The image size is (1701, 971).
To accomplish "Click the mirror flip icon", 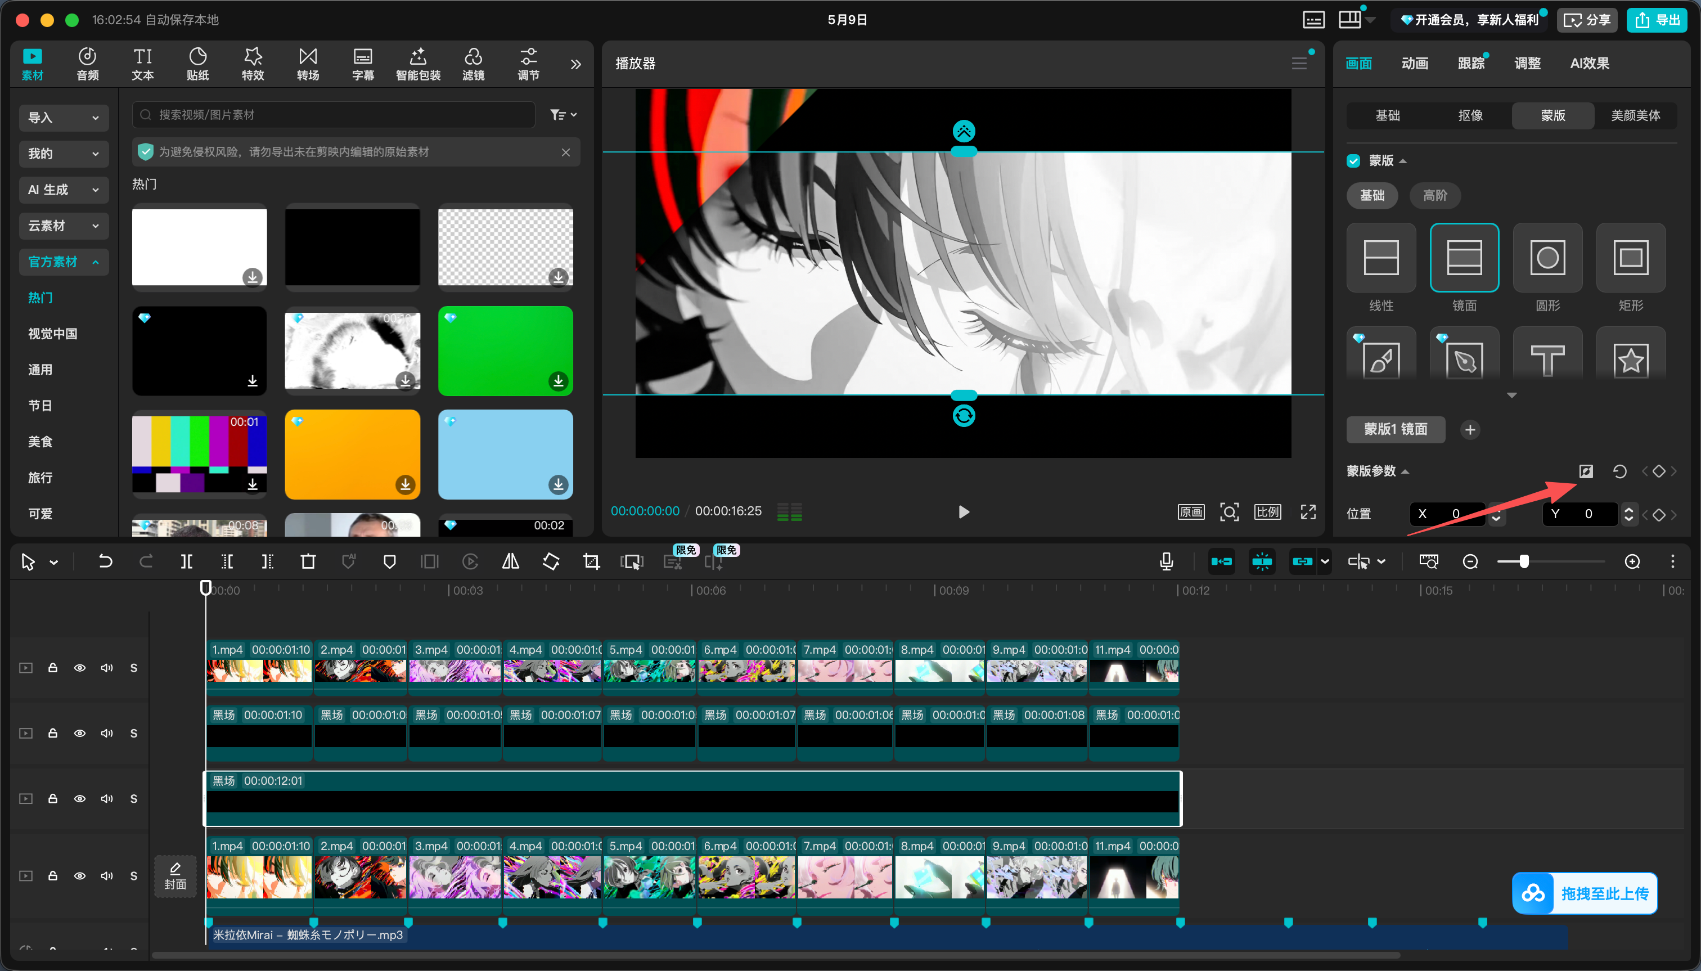I will [x=511, y=561].
